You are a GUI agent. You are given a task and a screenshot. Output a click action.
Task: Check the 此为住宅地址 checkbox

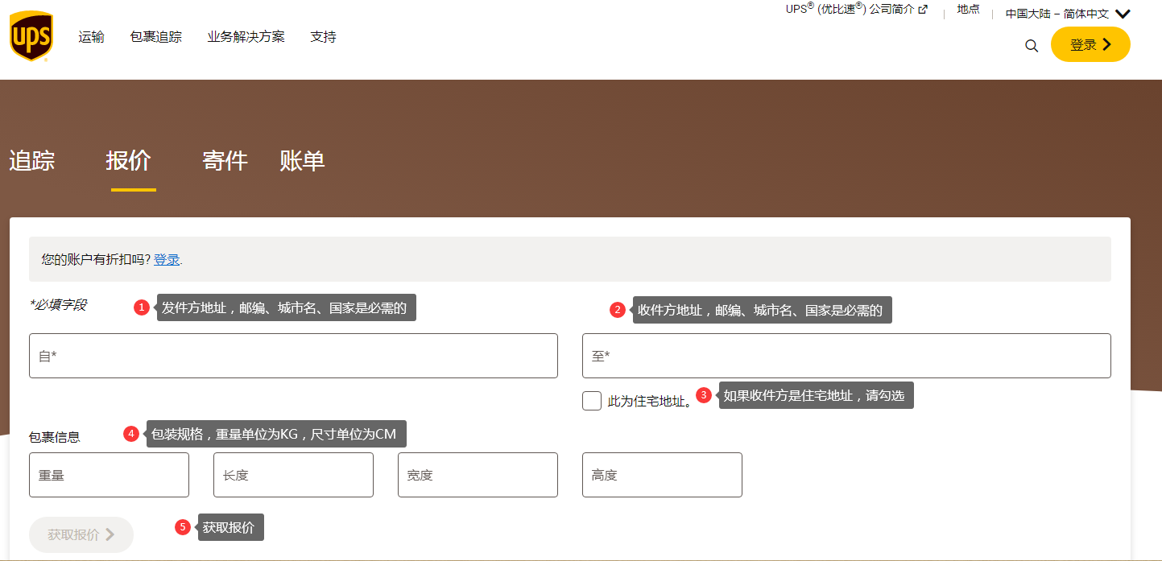pos(592,401)
